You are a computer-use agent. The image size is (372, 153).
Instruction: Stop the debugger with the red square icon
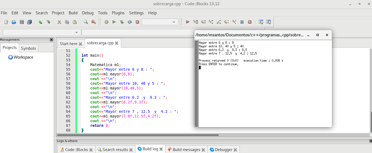tap(250, 22)
